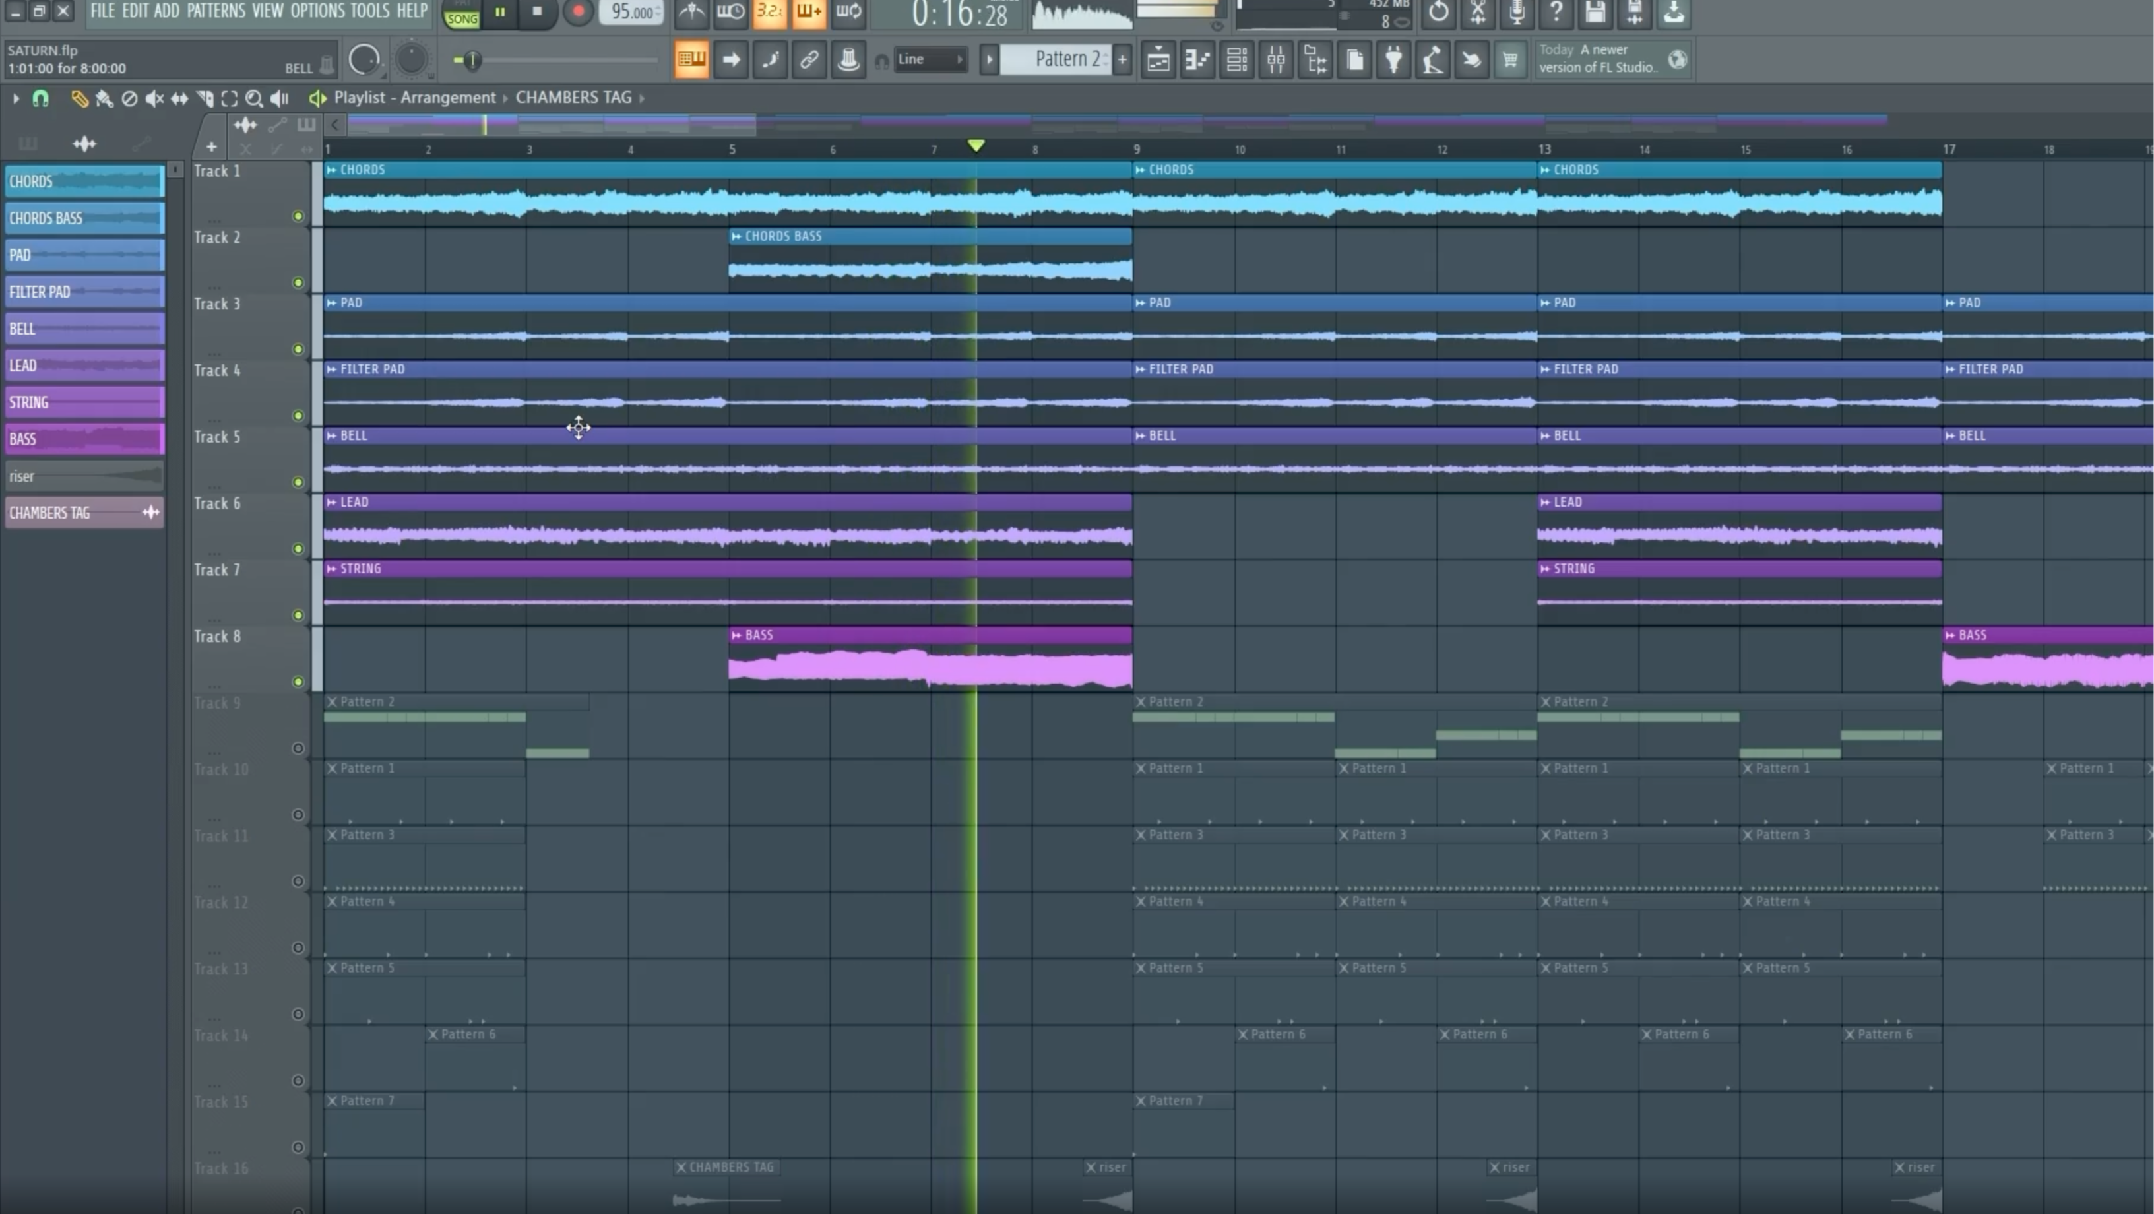Select the Paint brush tool
Screen dimensions: 2154x1214
pos(104,99)
